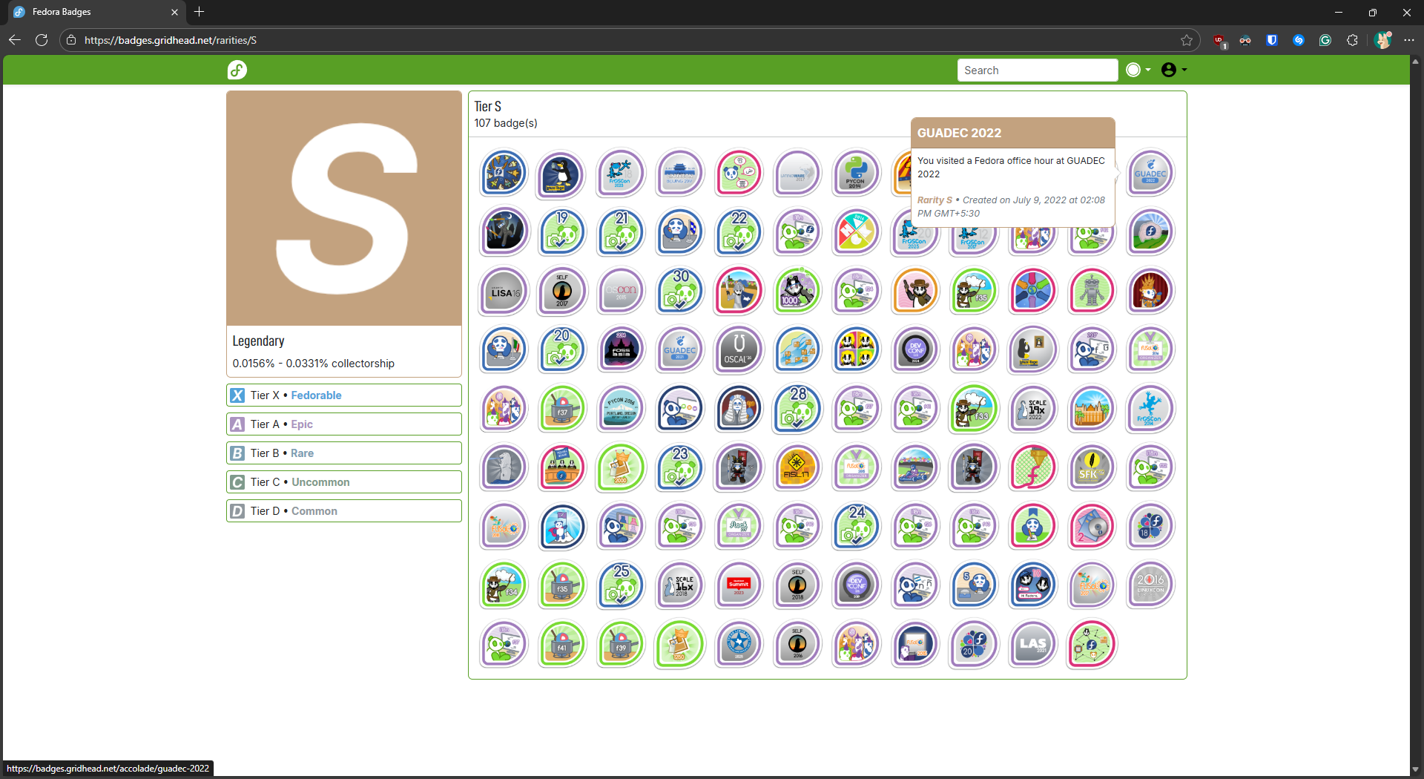Click the FOSSASIA 2018 badge
This screenshot has height=779, width=1424.
click(621, 350)
